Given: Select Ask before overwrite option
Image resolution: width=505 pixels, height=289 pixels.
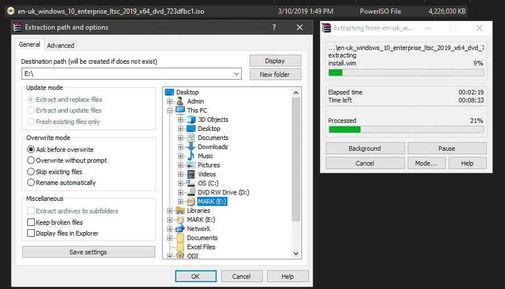Looking at the screenshot, I should 31,150.
